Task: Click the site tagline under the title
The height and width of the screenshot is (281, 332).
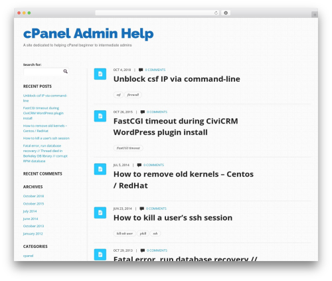Action: (x=77, y=45)
